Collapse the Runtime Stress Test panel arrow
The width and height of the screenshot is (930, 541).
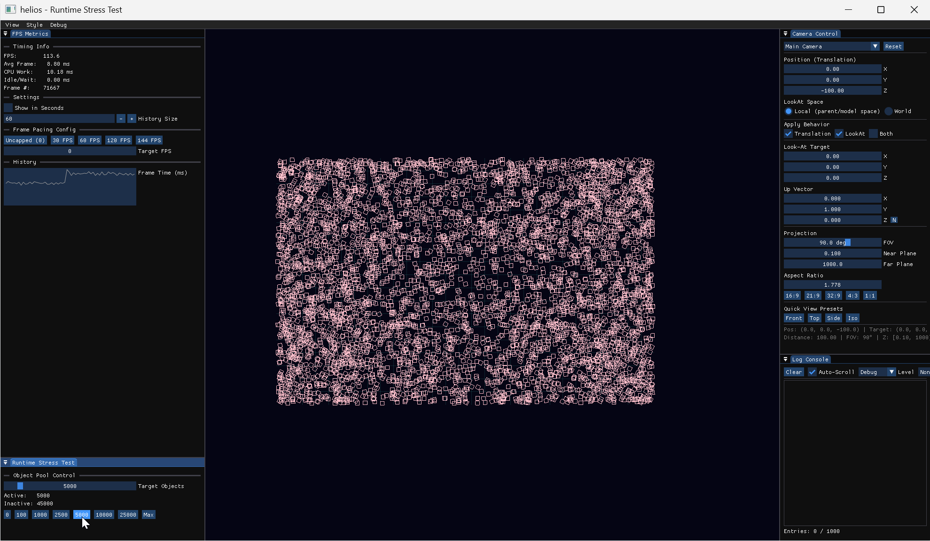coord(5,463)
